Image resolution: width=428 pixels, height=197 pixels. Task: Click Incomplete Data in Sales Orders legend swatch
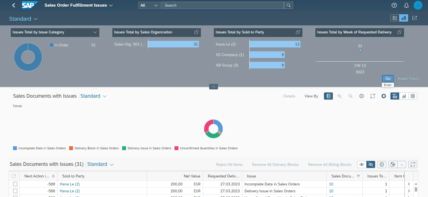[15, 148]
